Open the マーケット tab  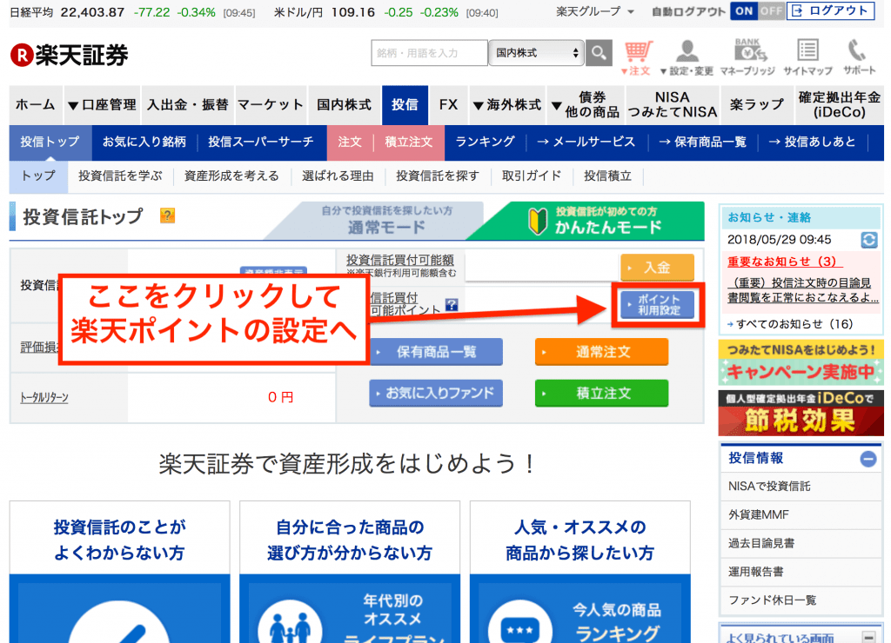[271, 105]
